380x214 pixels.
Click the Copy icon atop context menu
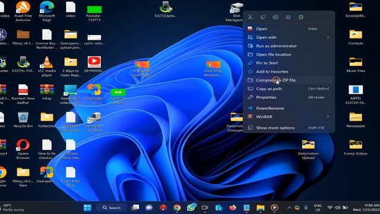pos(263,17)
